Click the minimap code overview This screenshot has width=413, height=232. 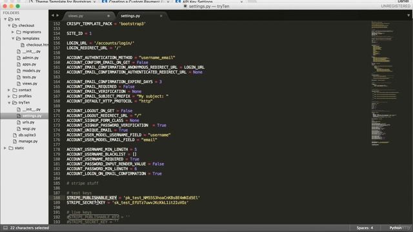pyautogui.click(x=385, y=83)
